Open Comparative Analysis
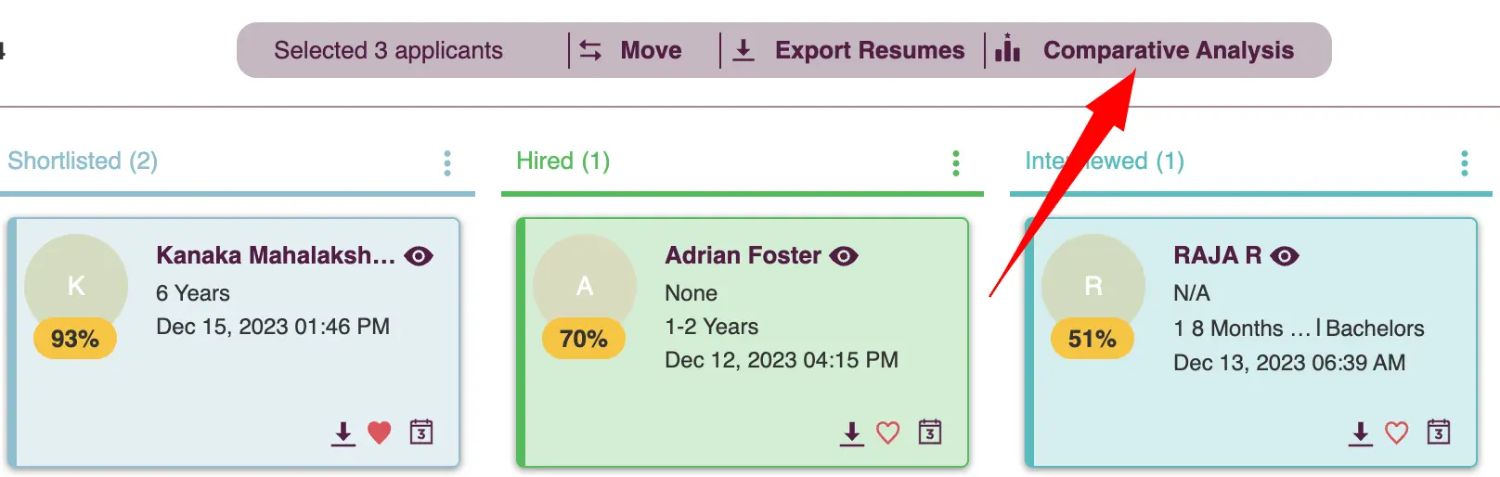This screenshot has width=1500, height=477. point(1144,50)
